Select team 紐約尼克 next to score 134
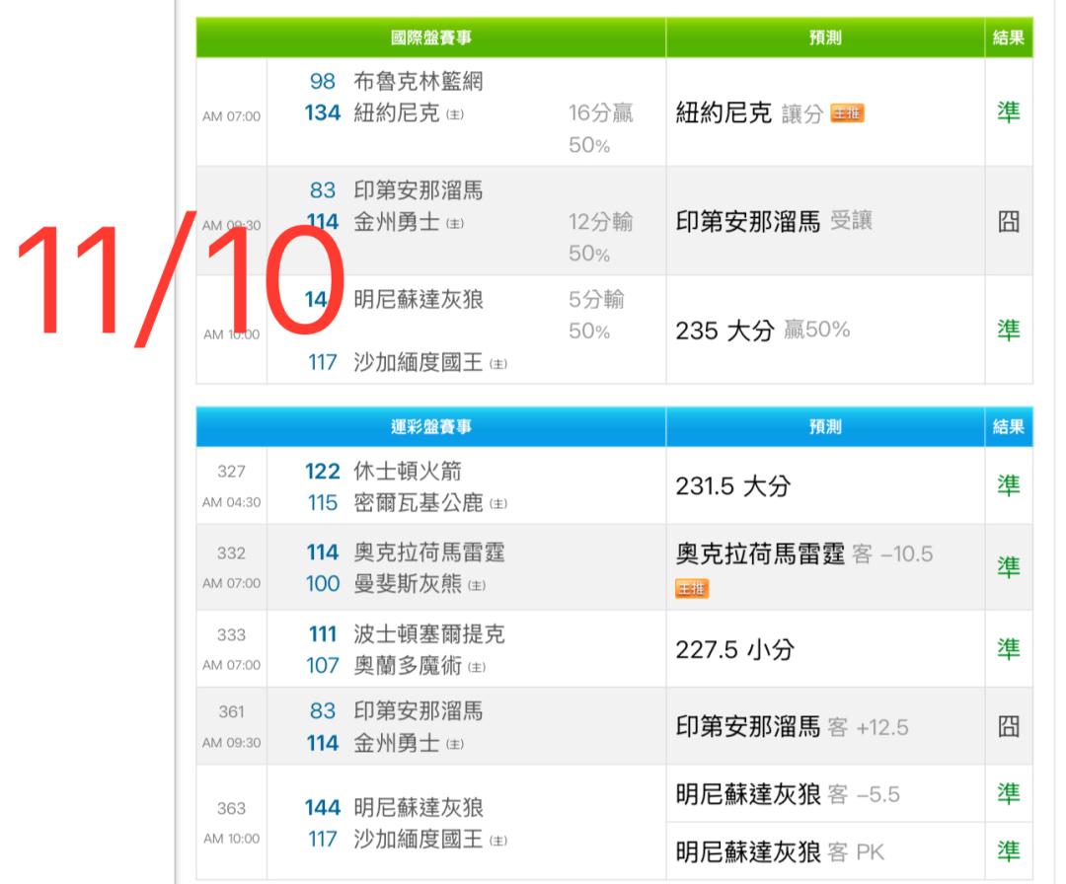 (397, 112)
